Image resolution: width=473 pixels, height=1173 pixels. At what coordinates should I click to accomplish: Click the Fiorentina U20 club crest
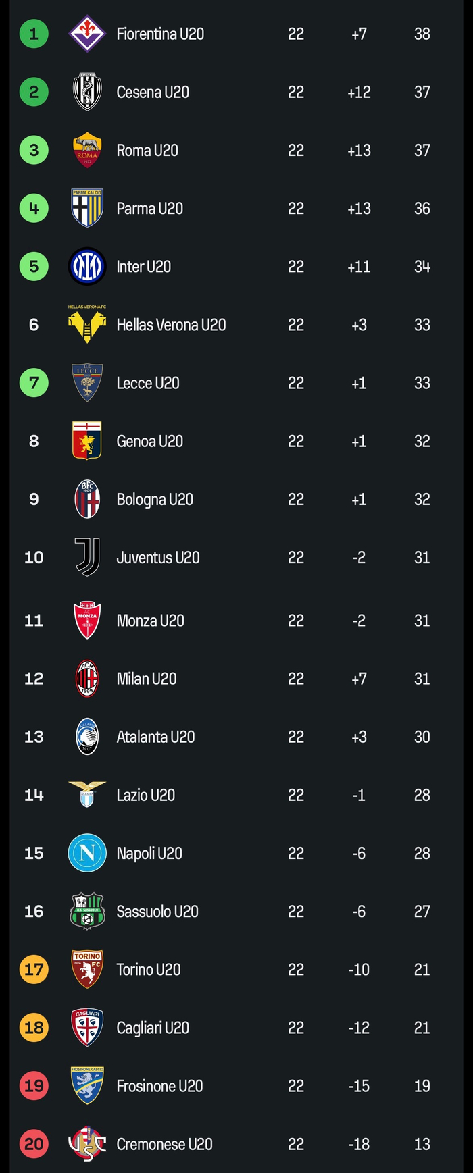pyautogui.click(x=87, y=34)
